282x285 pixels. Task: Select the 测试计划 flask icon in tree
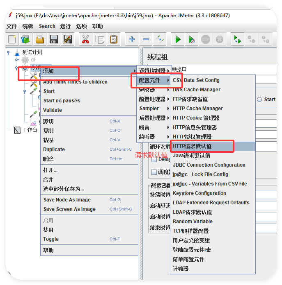[17, 52]
